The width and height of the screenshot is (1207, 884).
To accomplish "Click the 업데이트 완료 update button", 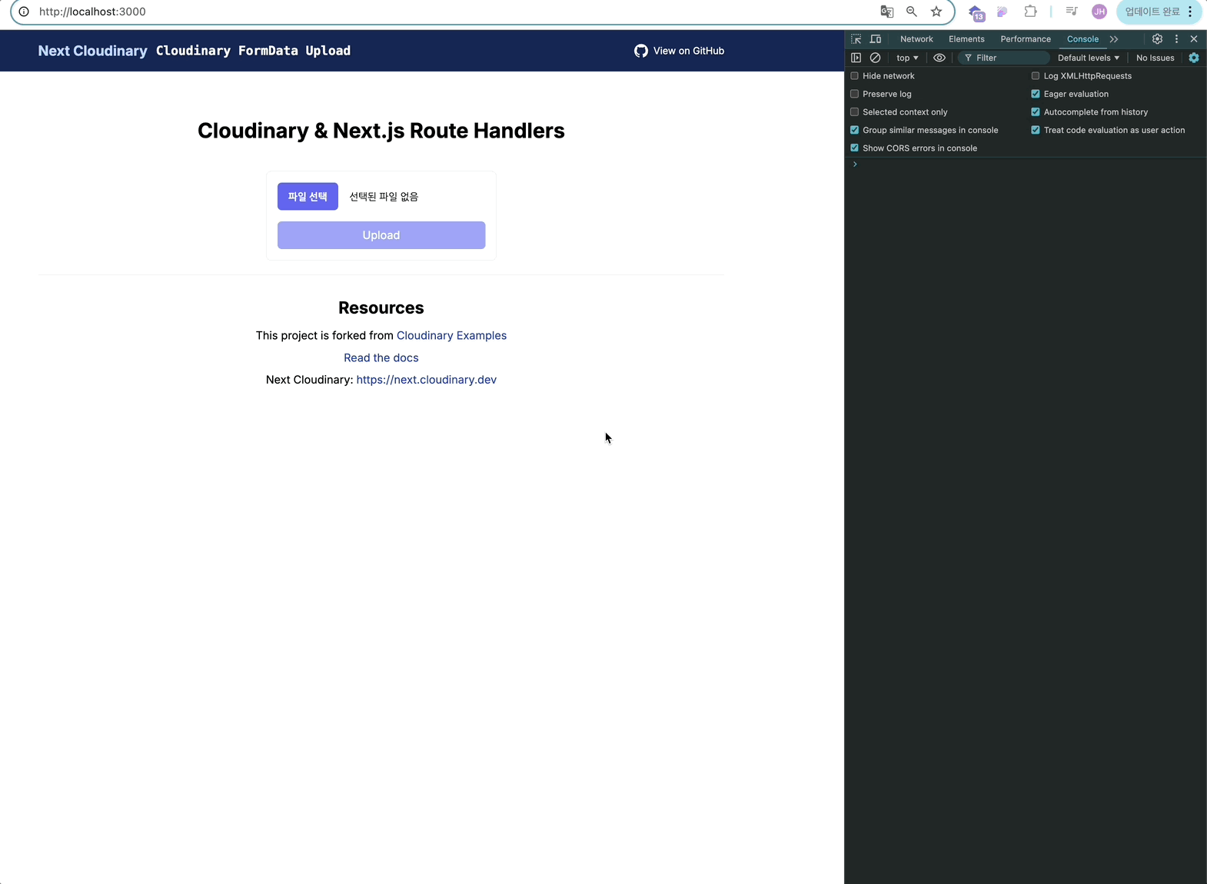I will pyautogui.click(x=1152, y=12).
